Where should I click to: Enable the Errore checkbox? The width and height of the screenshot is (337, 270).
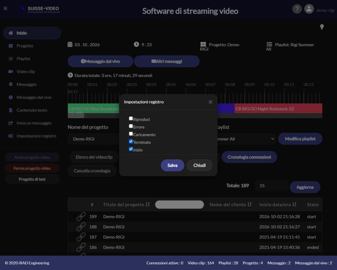click(131, 126)
